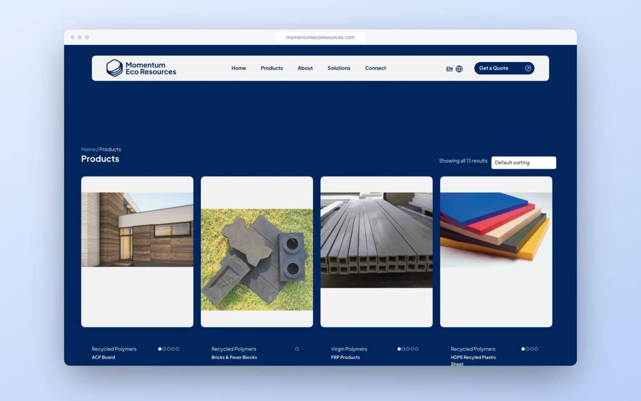Select last carousel dot for HDPE Sheet
Image resolution: width=641 pixels, height=401 pixels.
[536, 349]
